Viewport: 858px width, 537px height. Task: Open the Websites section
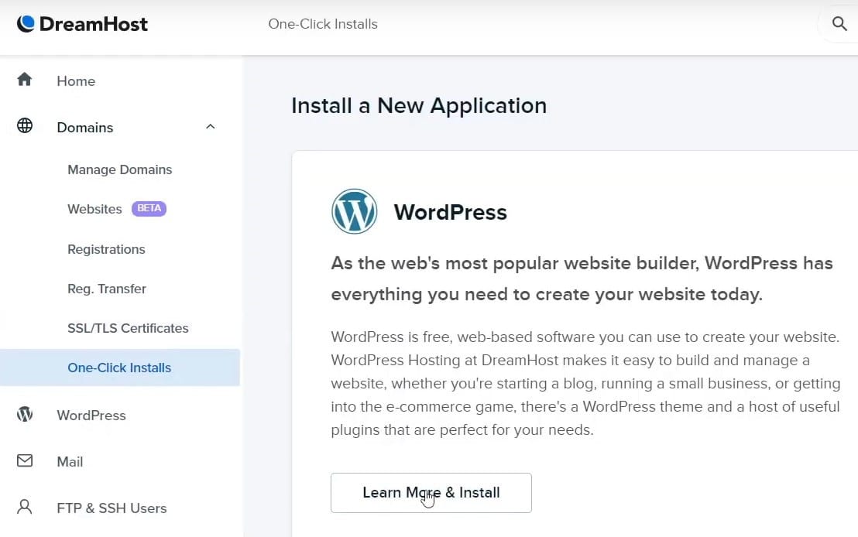94,209
